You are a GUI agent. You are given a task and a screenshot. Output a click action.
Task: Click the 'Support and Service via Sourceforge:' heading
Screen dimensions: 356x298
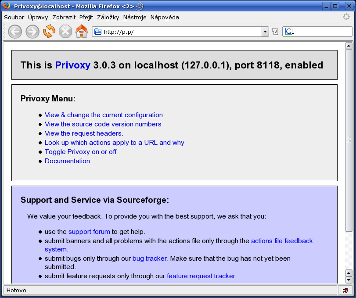click(95, 200)
